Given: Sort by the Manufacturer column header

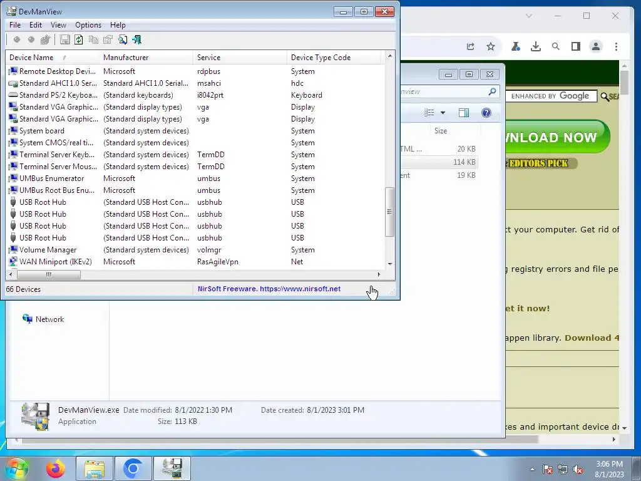Looking at the screenshot, I should [146, 58].
